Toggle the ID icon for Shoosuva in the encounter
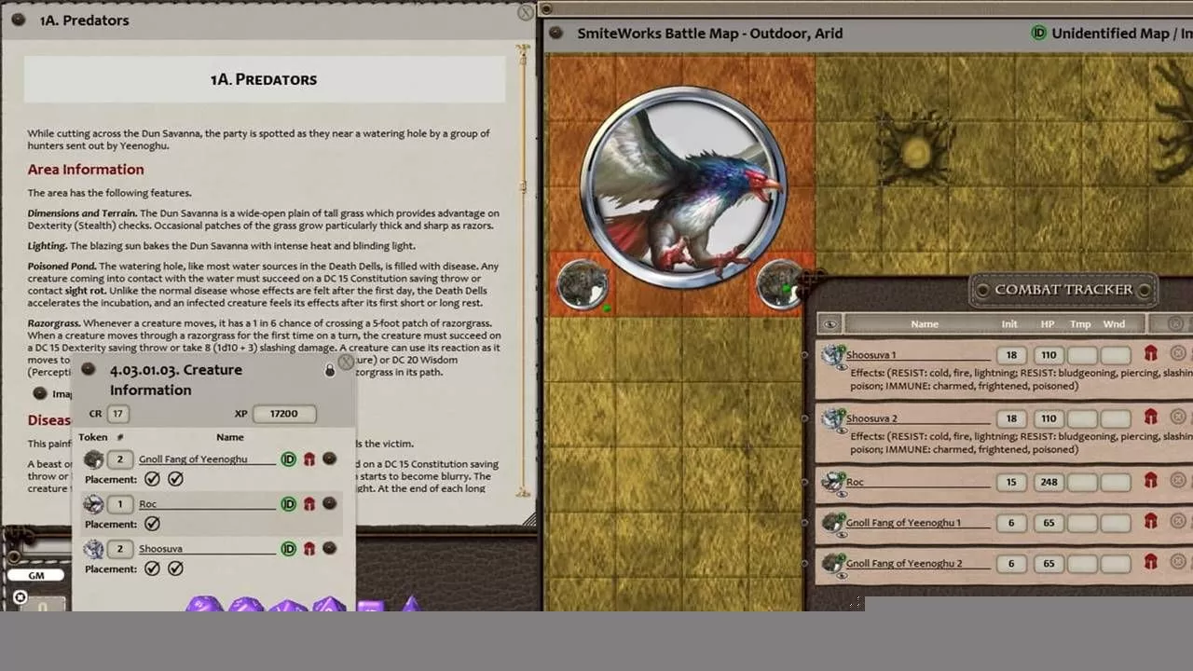 (288, 549)
